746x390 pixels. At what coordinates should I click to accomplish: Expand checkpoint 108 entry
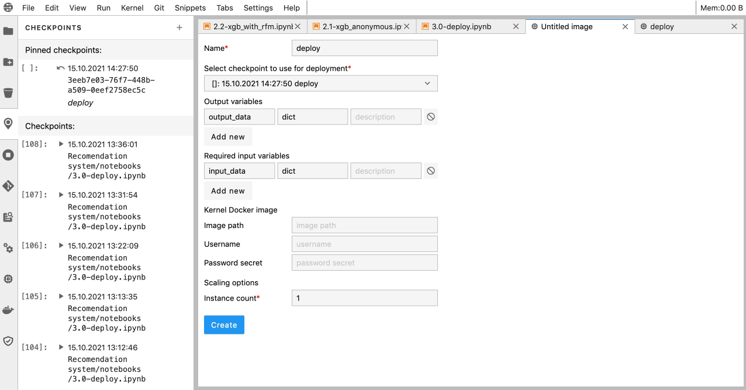click(x=61, y=144)
